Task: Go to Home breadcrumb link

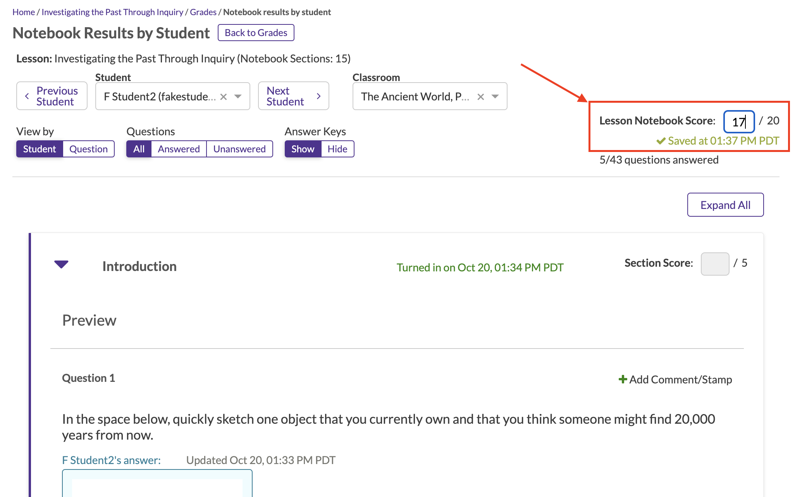Action: point(24,12)
